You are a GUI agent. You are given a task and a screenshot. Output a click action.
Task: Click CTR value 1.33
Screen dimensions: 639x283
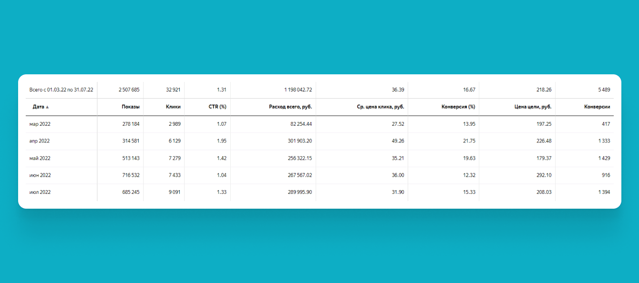[x=222, y=192]
